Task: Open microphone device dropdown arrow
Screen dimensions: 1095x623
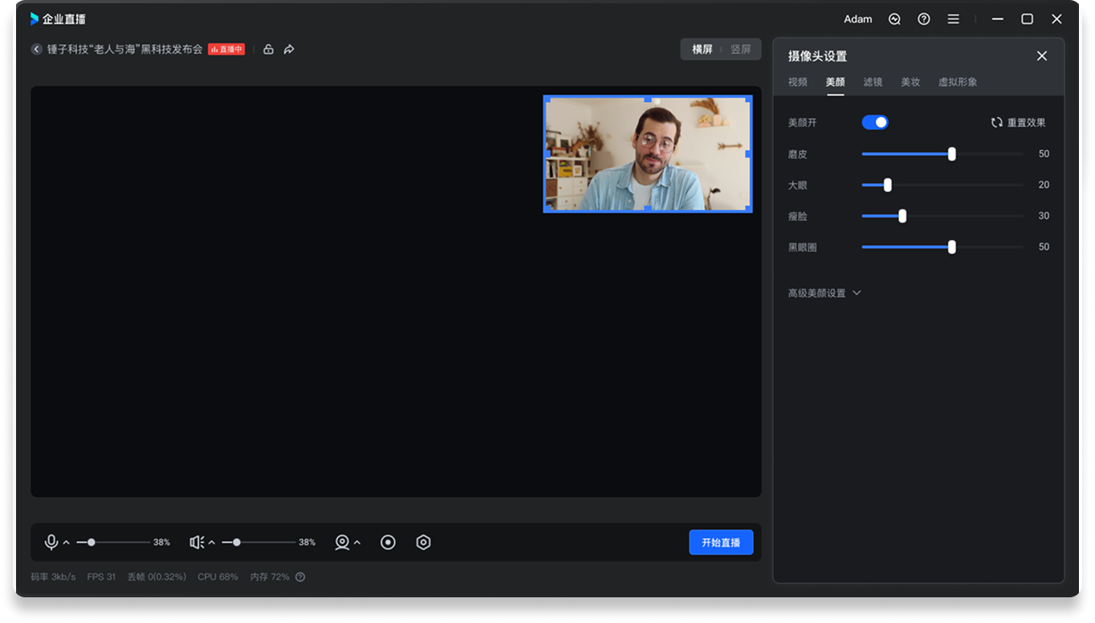Action: coord(67,544)
